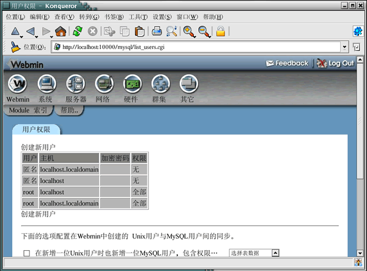Click the Log Out link

coord(335,63)
